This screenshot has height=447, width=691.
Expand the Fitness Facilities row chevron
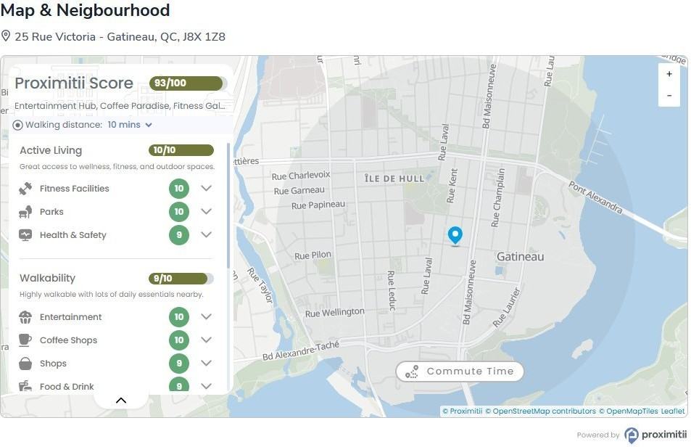pyautogui.click(x=206, y=188)
